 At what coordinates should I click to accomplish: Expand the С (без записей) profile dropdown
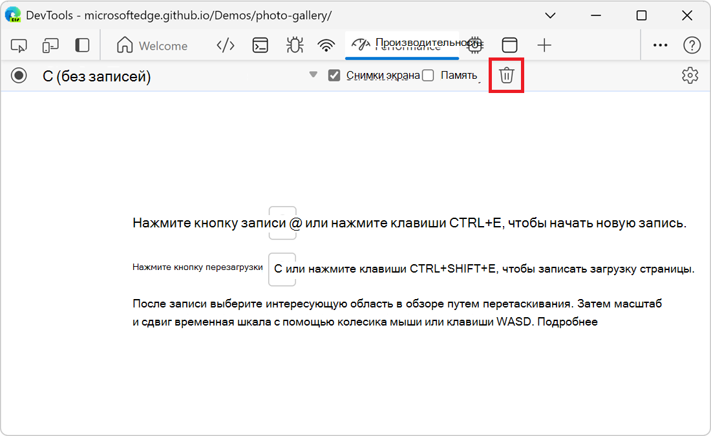[313, 75]
